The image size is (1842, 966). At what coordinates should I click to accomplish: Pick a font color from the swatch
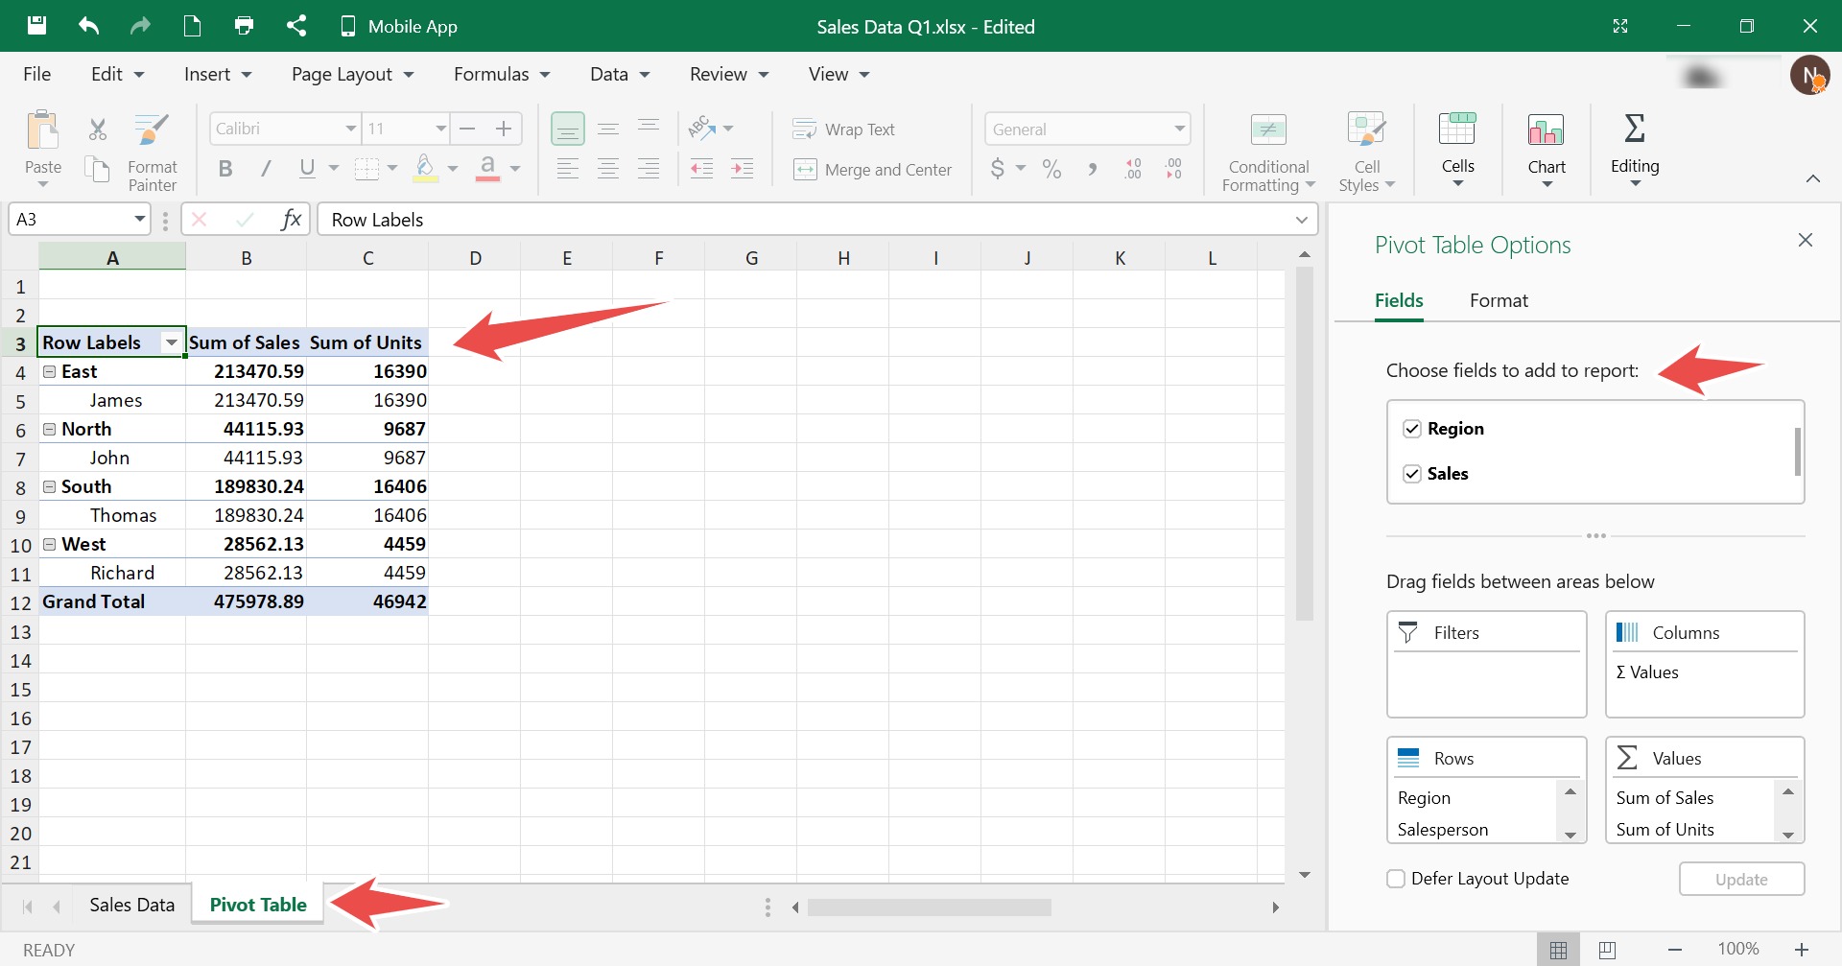coord(490,169)
